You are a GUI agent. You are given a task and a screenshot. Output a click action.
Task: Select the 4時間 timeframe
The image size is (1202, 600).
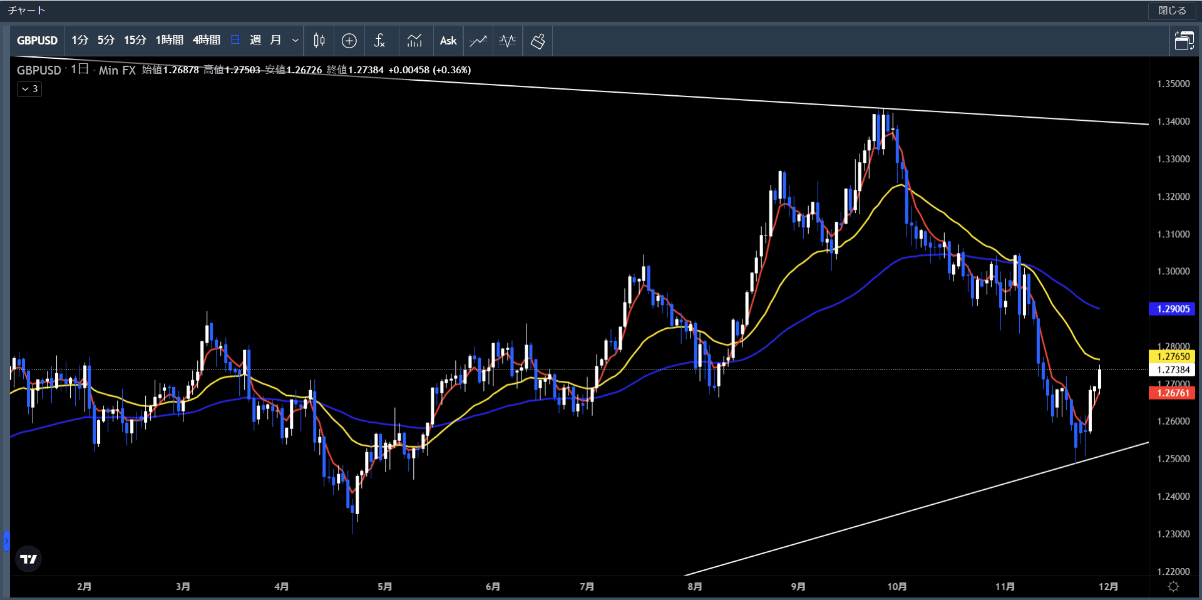tap(206, 40)
